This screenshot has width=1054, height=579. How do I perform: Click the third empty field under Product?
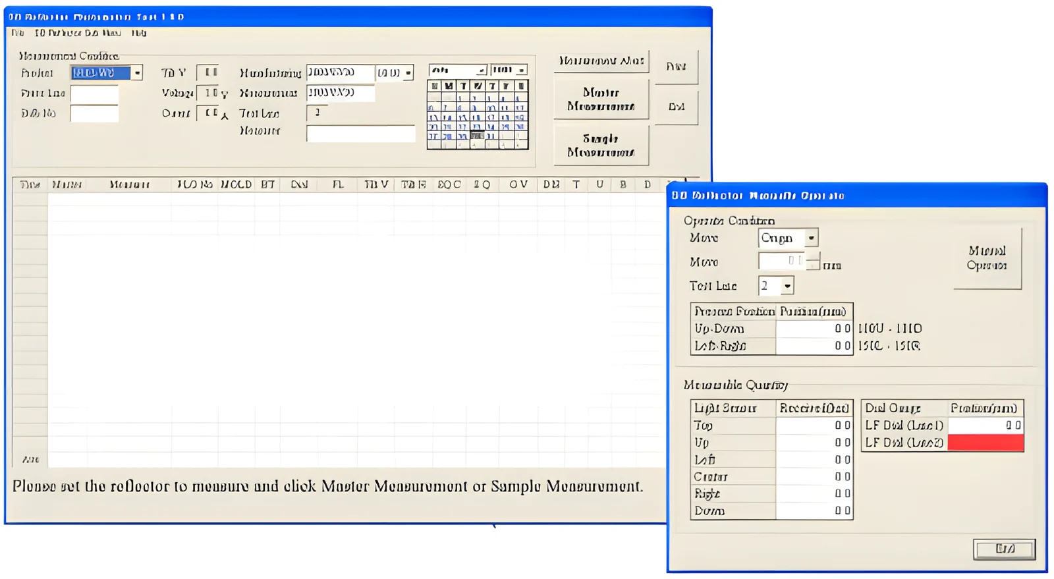coord(94,113)
